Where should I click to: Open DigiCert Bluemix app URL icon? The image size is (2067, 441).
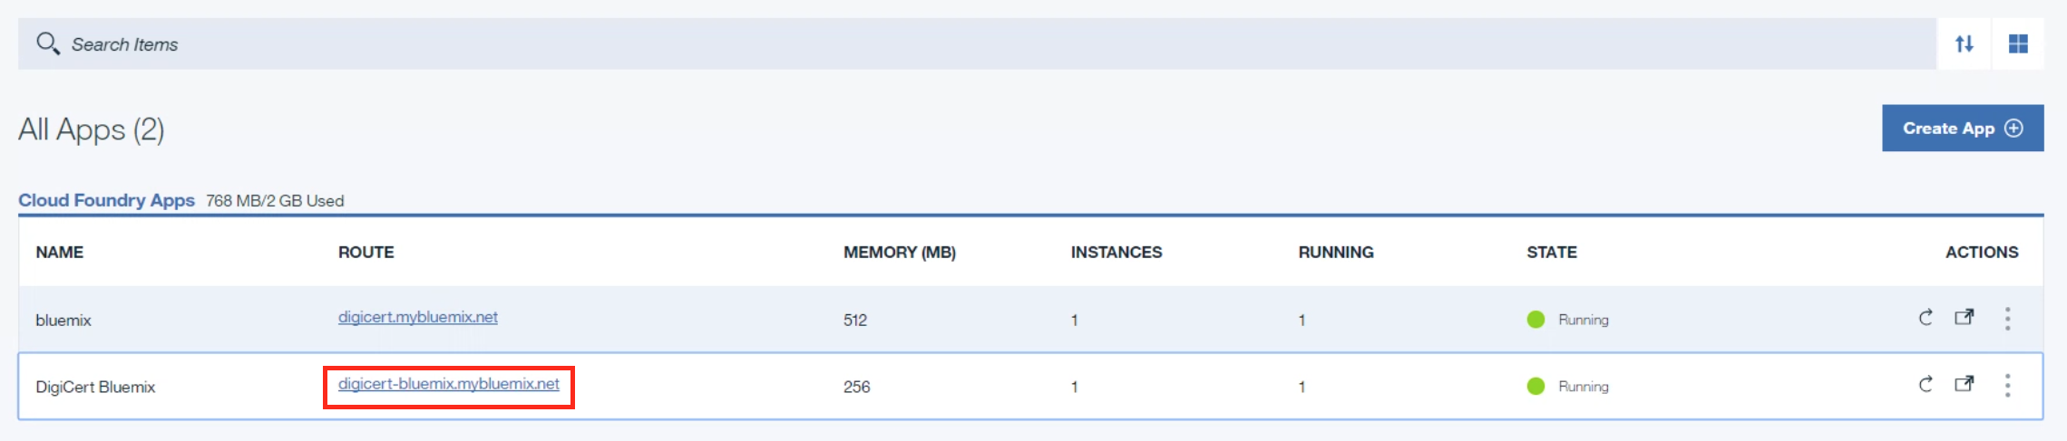coord(1964,385)
